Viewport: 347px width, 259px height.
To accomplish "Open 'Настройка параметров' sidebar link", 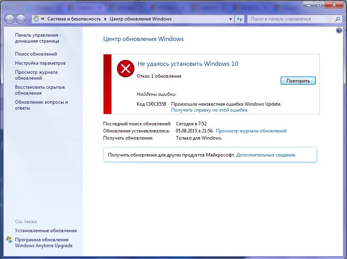I will point(40,63).
